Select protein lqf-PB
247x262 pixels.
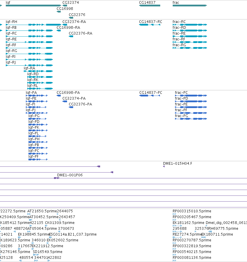pos(38,148)
